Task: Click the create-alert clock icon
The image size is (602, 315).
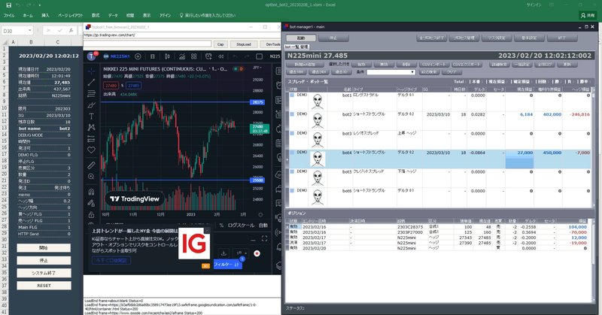Action: click(x=208, y=56)
